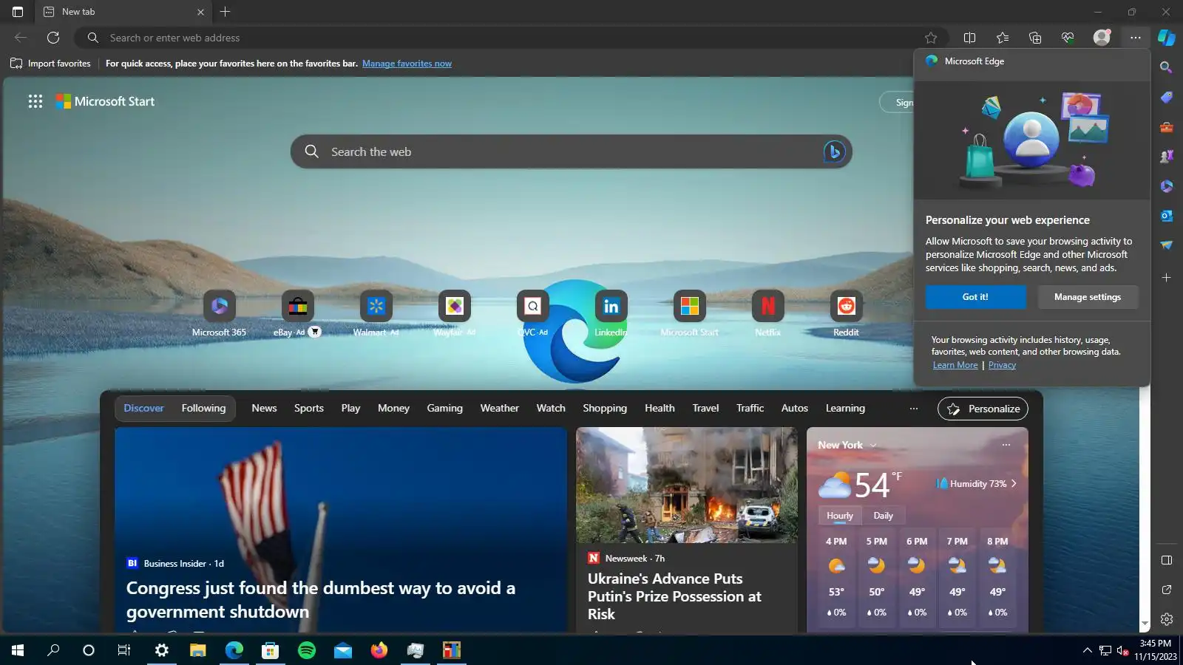Open the Walmart quick link tile
This screenshot has width=1183, height=665.
pos(376,306)
